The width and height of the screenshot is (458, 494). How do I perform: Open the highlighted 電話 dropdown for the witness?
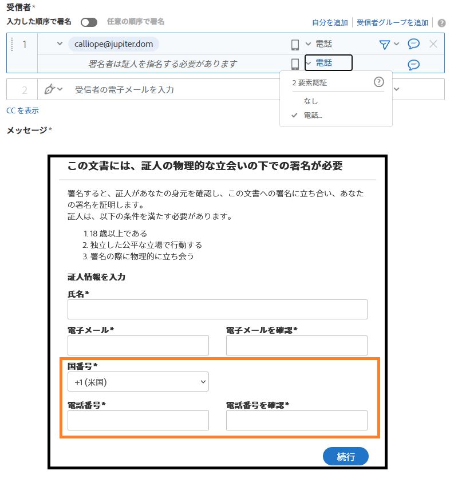click(x=328, y=63)
